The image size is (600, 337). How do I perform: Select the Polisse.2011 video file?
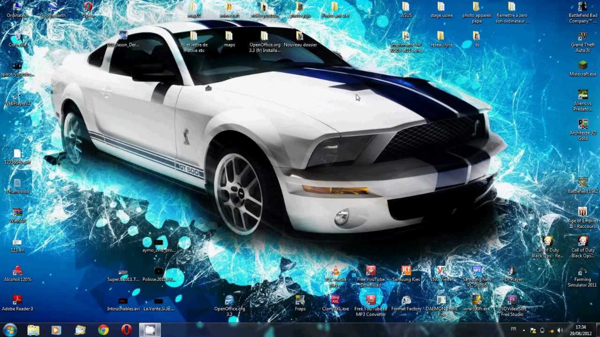coord(158,274)
